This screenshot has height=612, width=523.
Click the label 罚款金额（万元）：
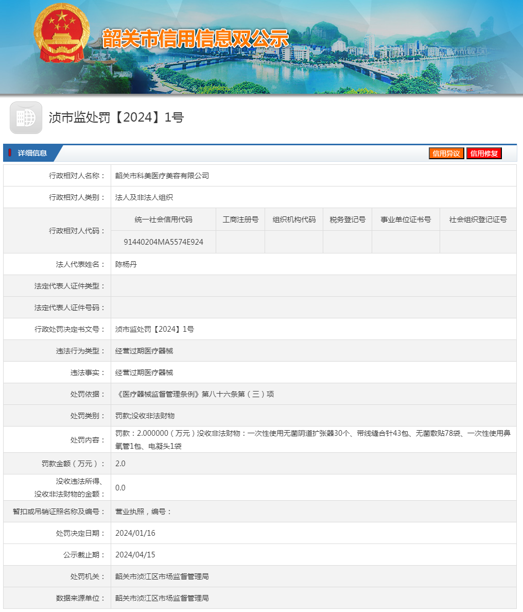(74, 464)
